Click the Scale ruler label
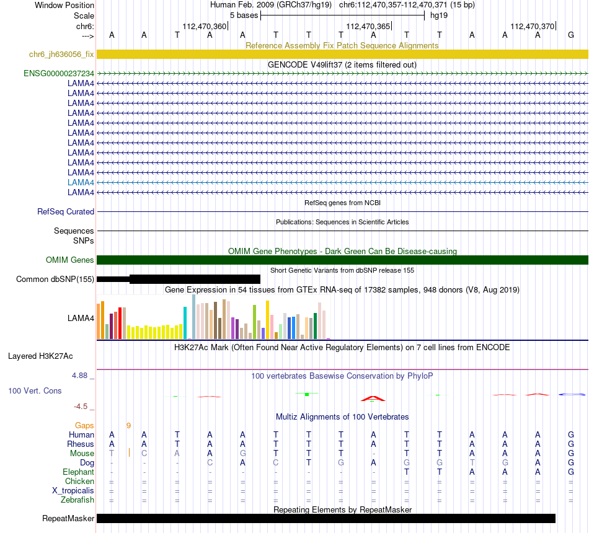Screen dimensions: 589x533 click(x=84, y=15)
